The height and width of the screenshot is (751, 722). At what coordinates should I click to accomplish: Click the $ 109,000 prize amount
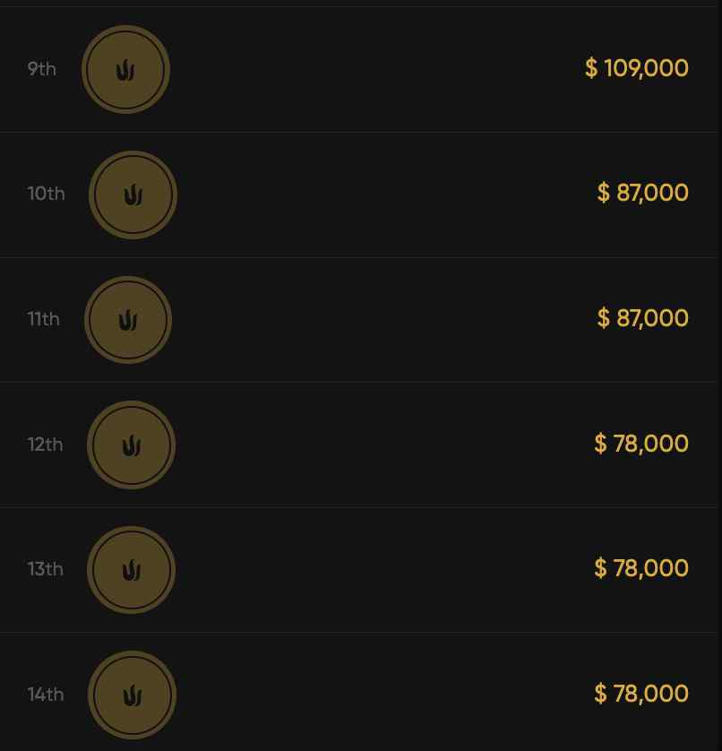[636, 68]
